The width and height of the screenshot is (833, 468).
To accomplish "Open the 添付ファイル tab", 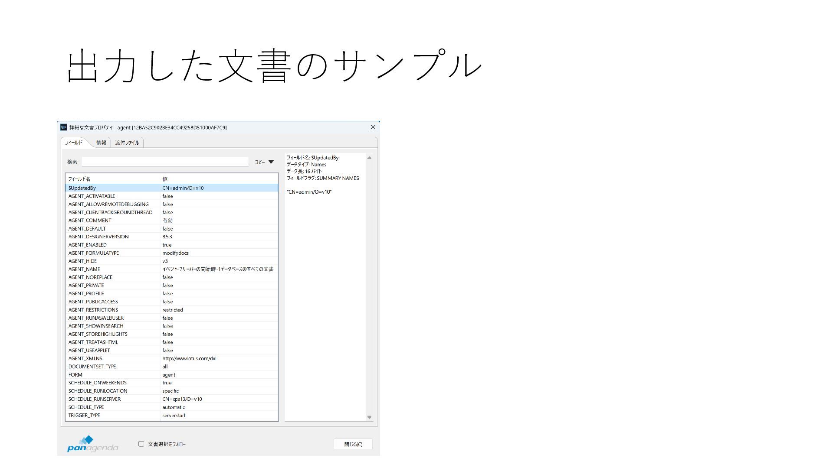I will point(127,143).
